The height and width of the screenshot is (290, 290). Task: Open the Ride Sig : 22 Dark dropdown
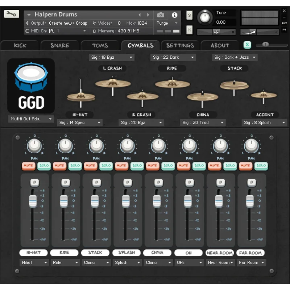click(173, 58)
